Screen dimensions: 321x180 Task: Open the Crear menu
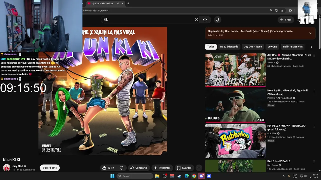pos(286,20)
